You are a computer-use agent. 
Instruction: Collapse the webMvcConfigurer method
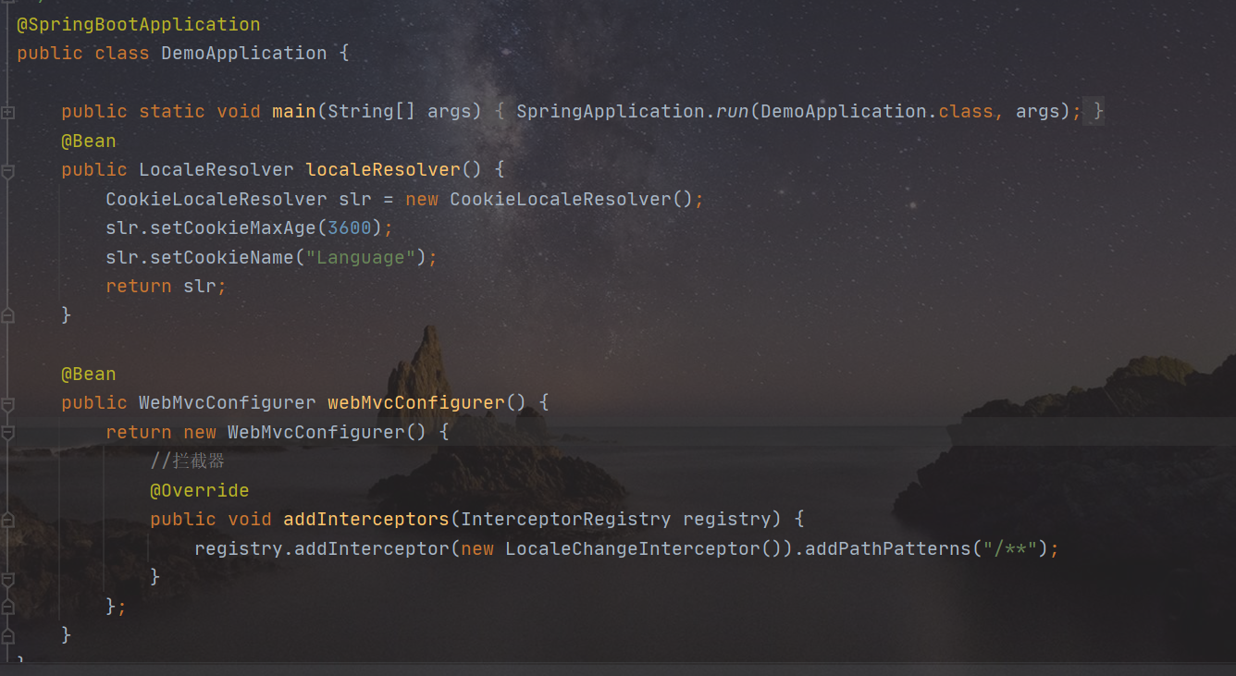coord(7,402)
